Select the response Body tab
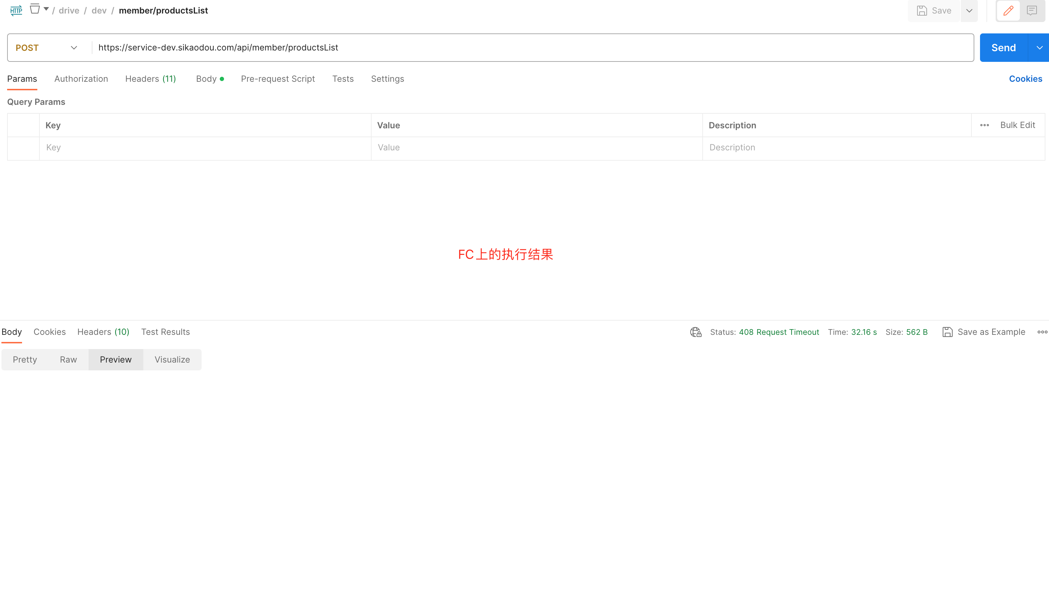The height and width of the screenshot is (600, 1049). pyautogui.click(x=11, y=332)
